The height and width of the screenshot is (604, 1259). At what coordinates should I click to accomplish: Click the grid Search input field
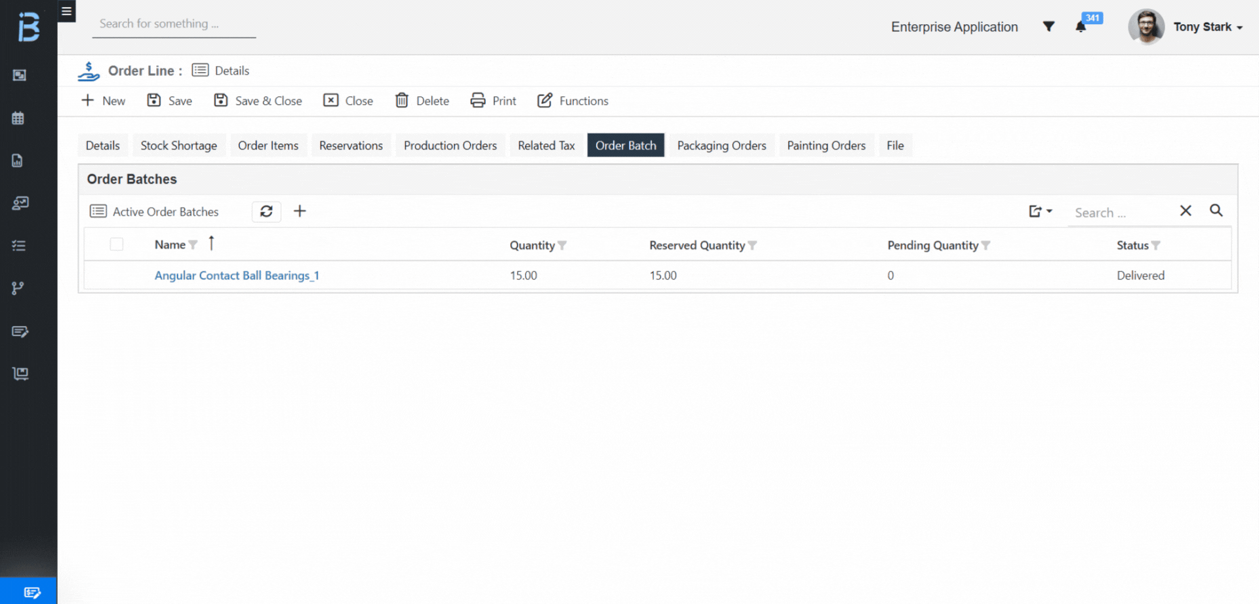coord(1121,212)
